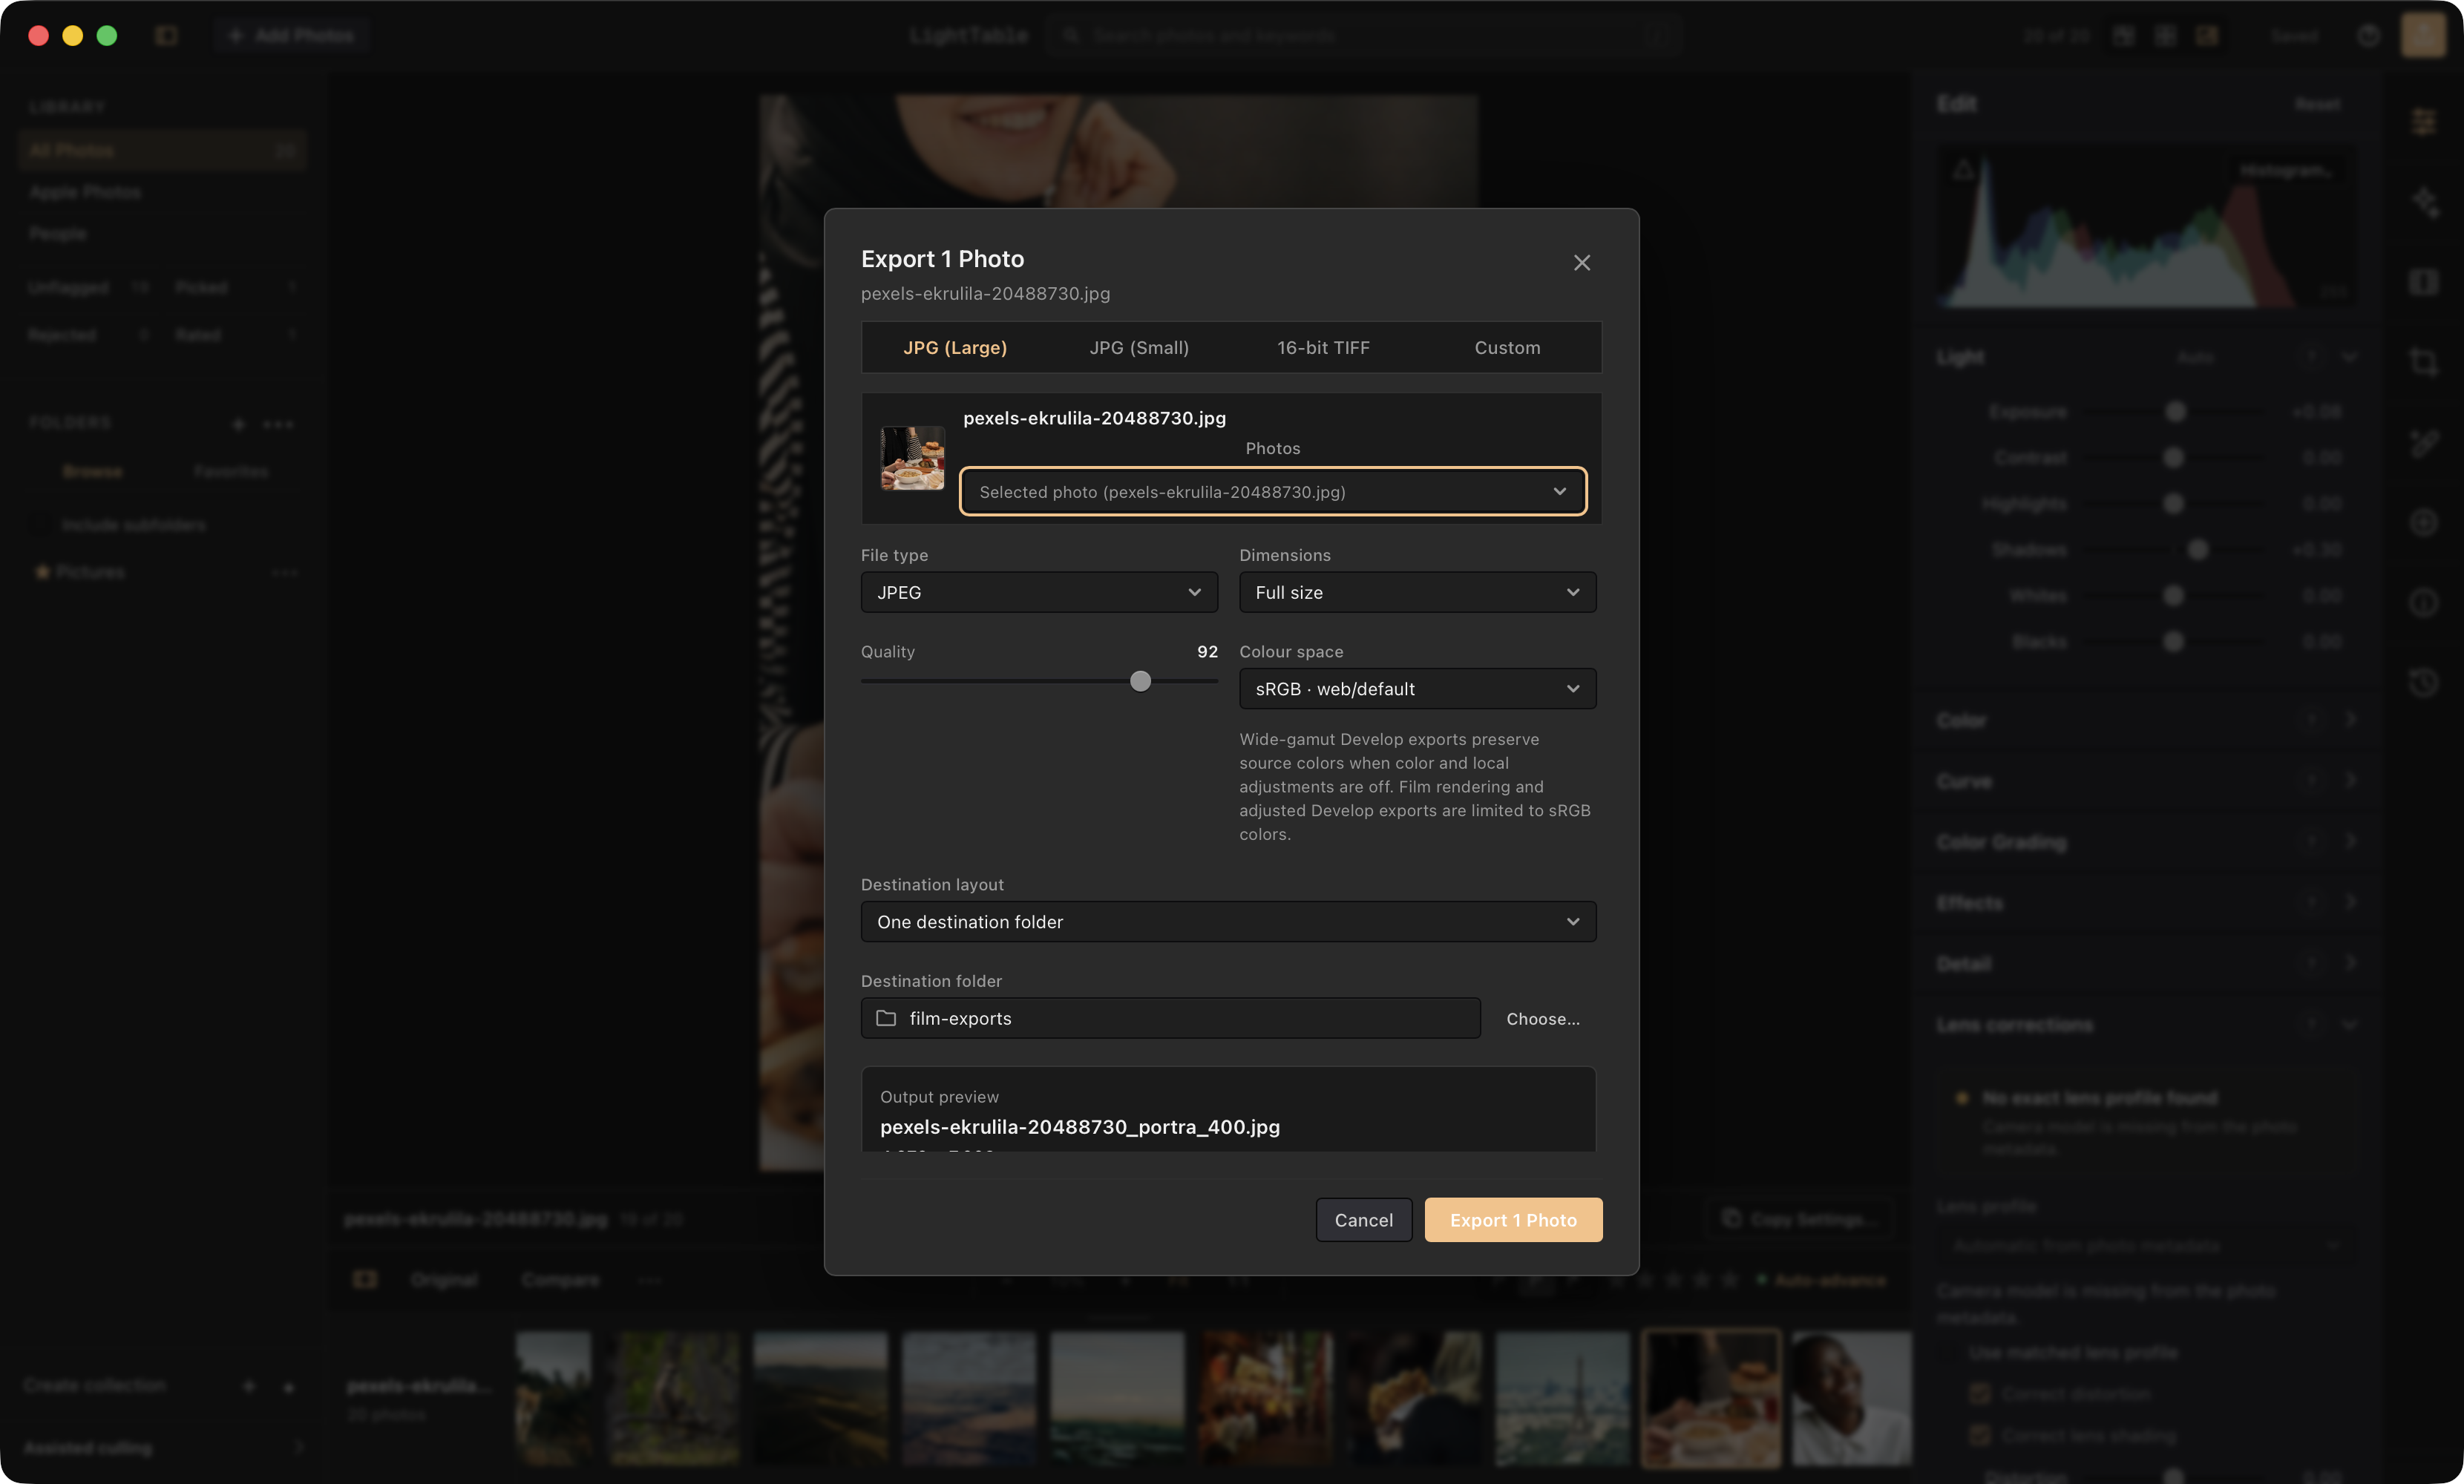
Task: Select All Photos in the Library sidebar
Action: point(162,150)
